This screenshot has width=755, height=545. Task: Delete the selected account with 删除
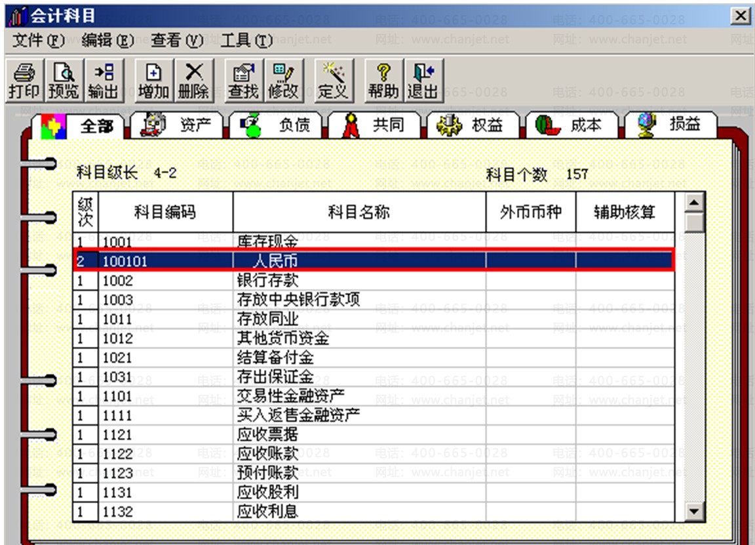(194, 81)
